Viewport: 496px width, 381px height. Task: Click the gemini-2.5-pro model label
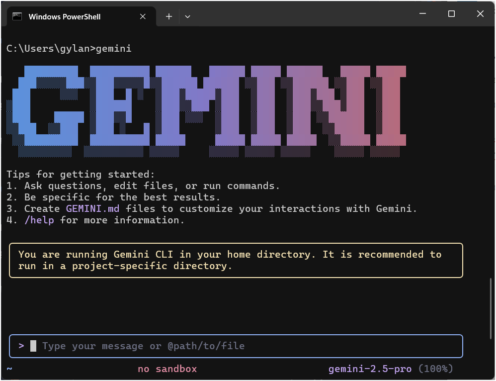[x=370, y=369]
